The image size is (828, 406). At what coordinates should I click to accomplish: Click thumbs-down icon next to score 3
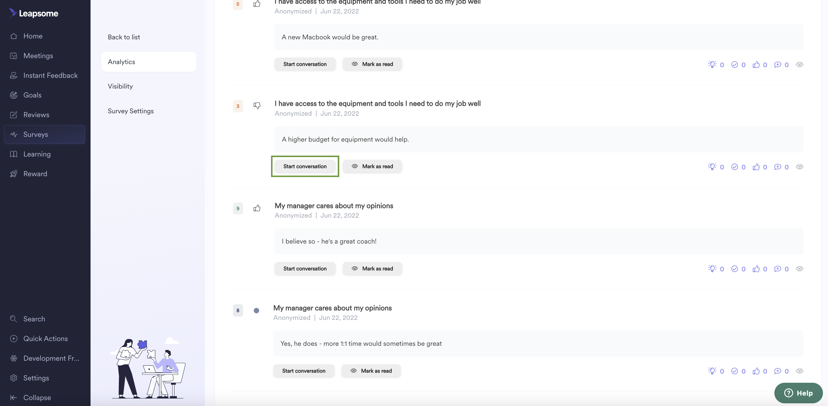(257, 106)
